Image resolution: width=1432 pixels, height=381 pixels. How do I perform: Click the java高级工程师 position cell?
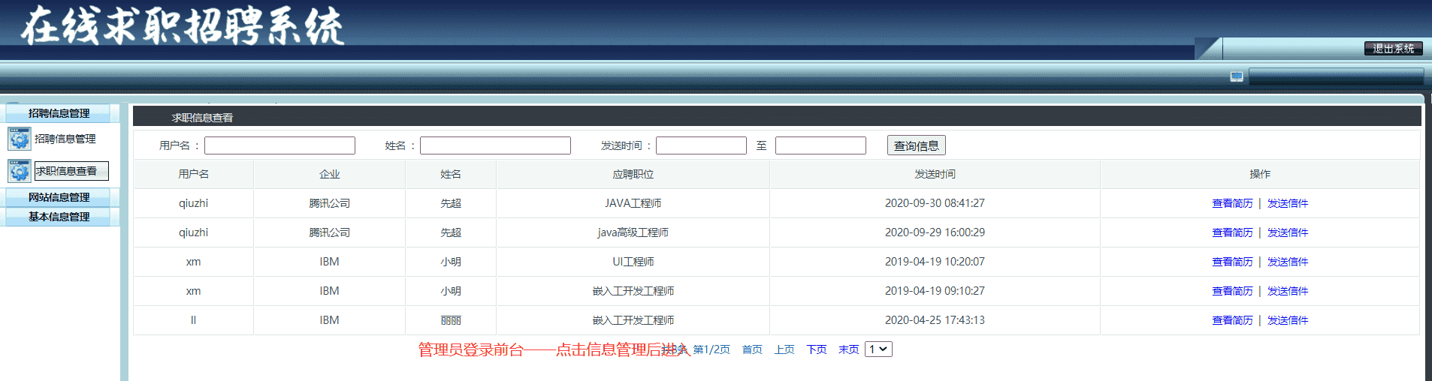(633, 232)
